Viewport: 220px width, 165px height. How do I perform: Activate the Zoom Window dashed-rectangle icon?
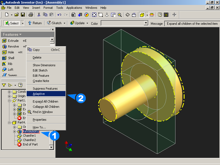click(101, 15)
